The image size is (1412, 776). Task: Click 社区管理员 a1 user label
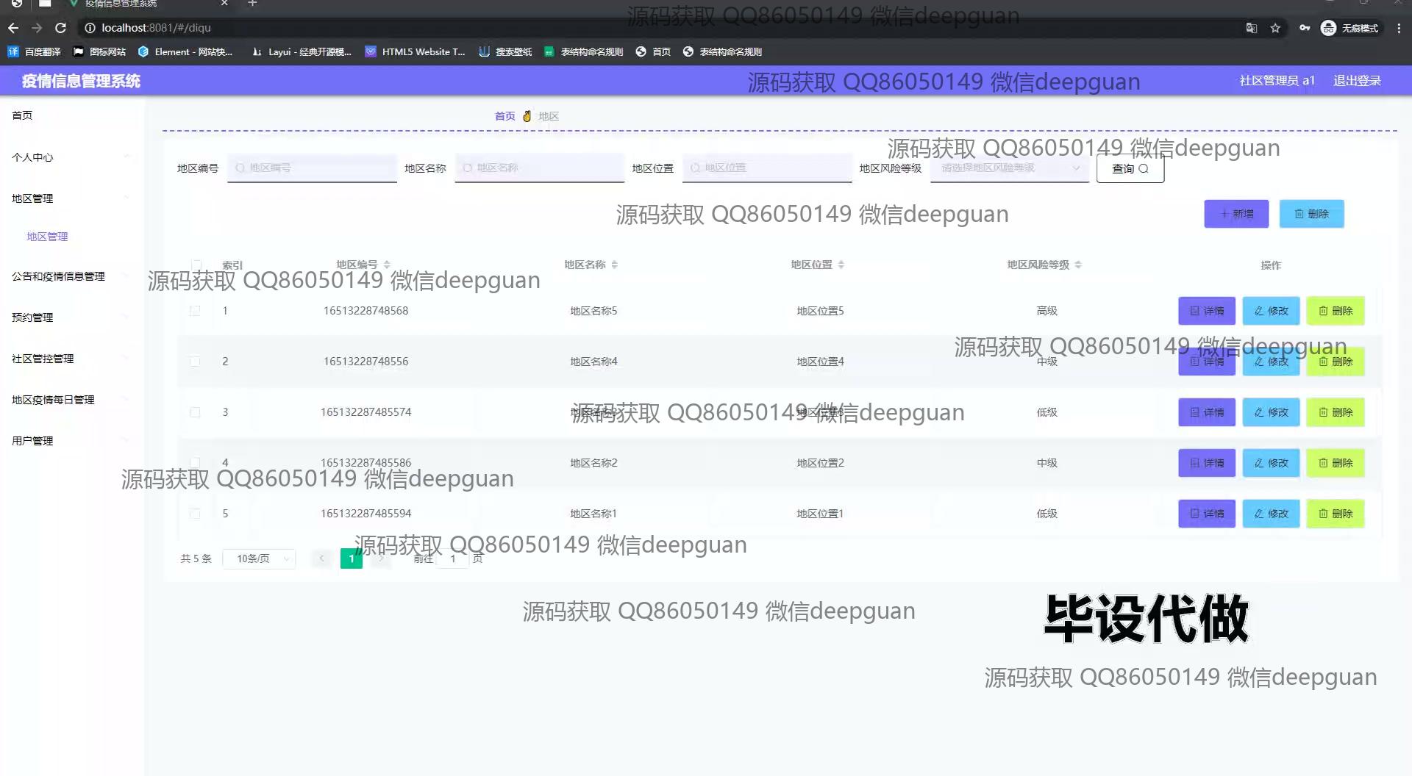pos(1277,81)
